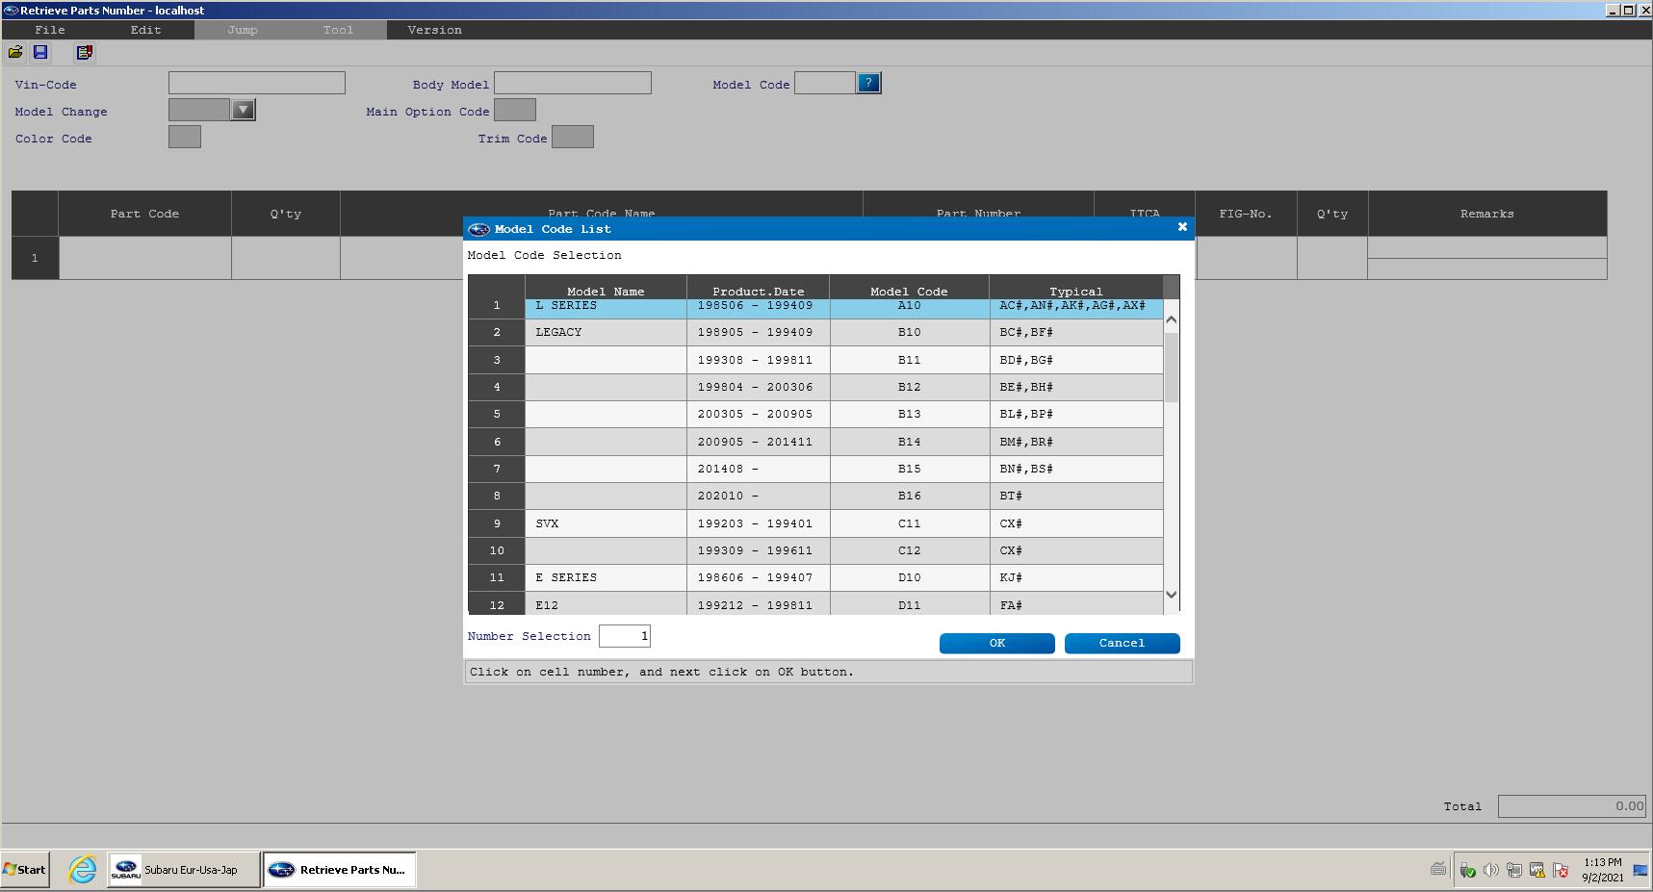Click the Model Code input field
This screenshot has height=892, width=1653.
click(x=825, y=83)
